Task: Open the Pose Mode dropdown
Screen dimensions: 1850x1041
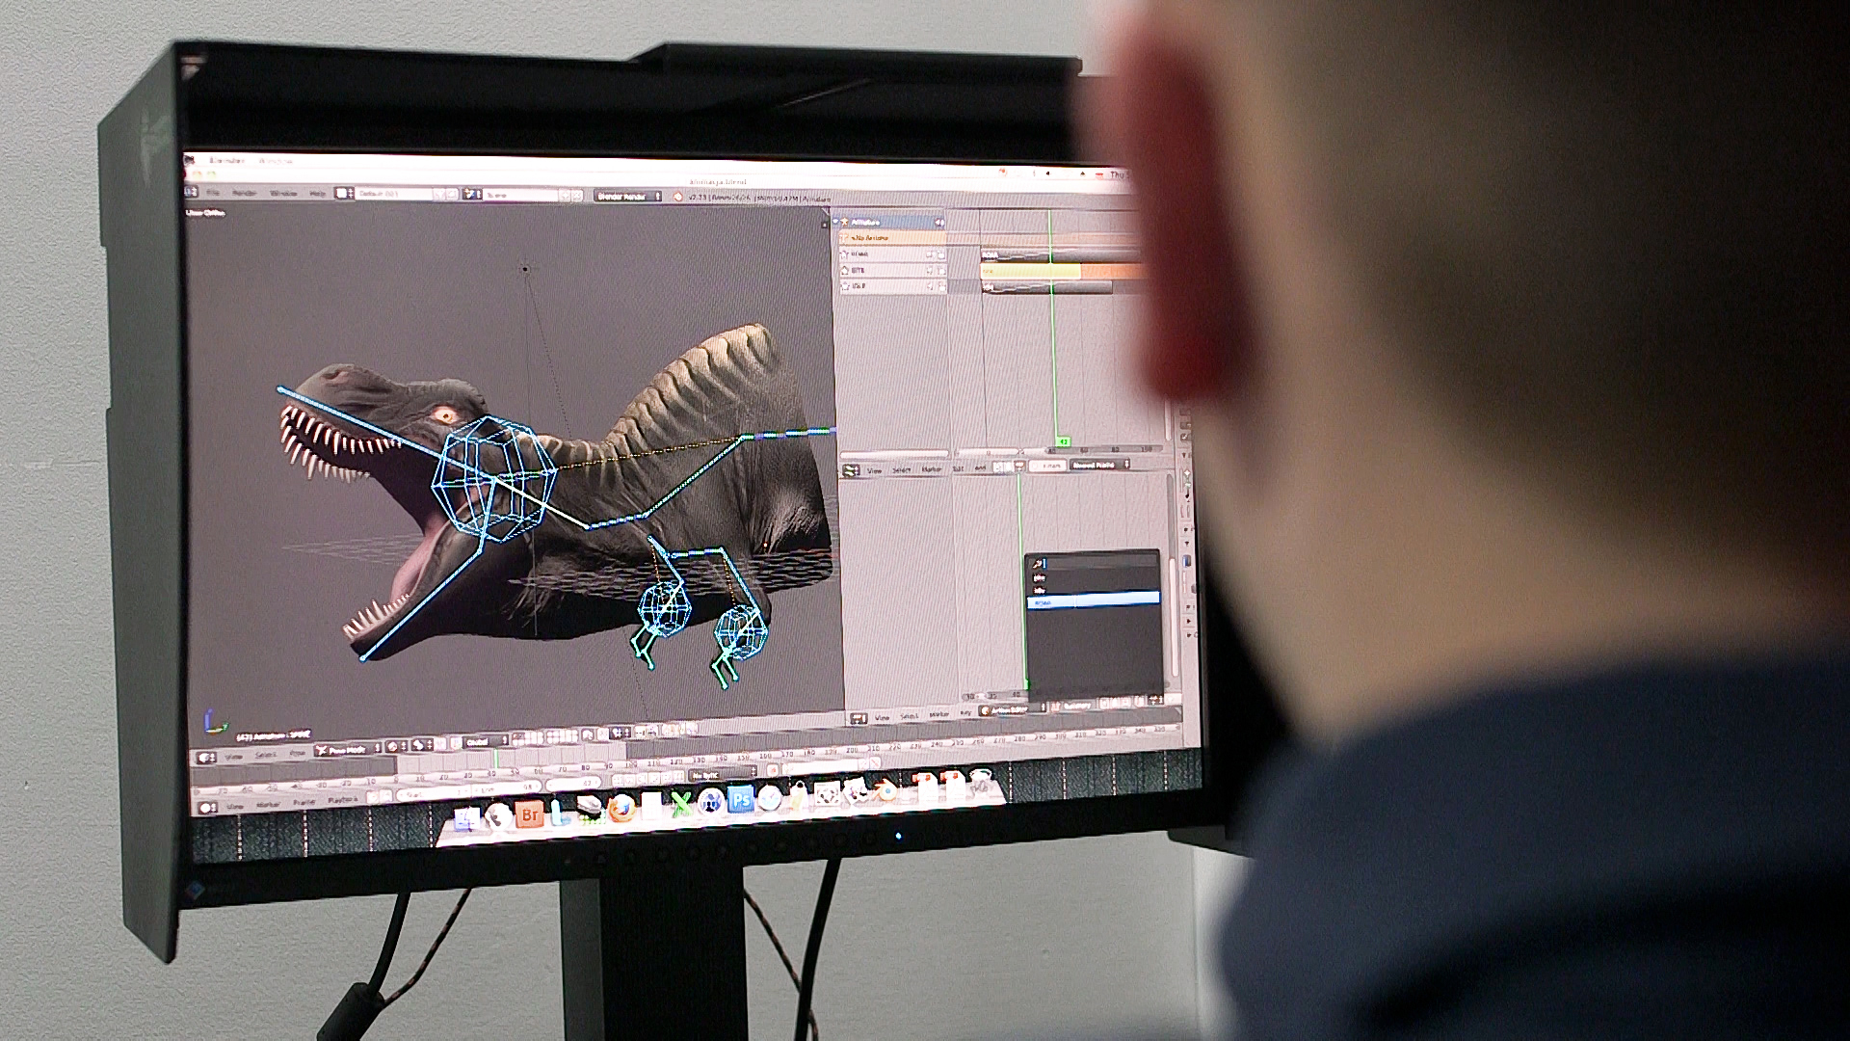Action: [349, 749]
